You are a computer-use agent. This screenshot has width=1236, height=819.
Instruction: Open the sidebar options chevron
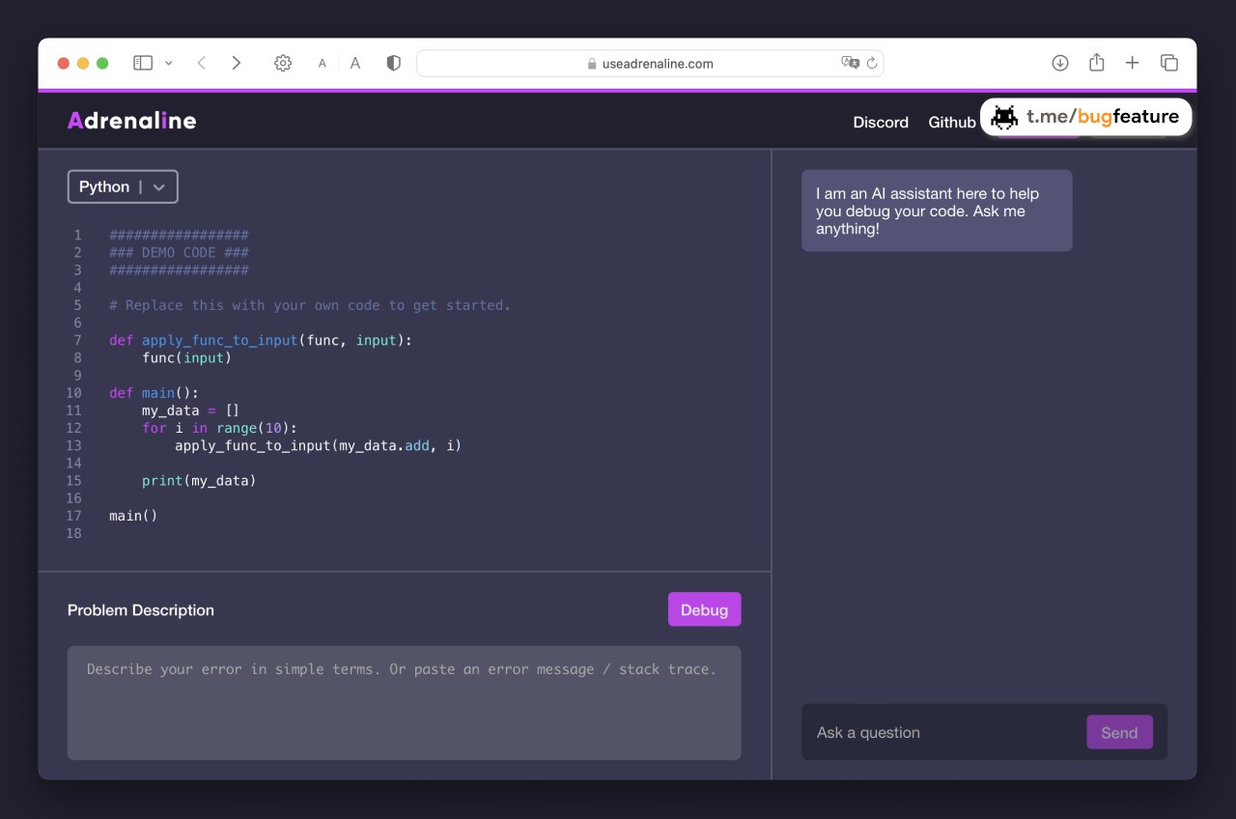(169, 63)
